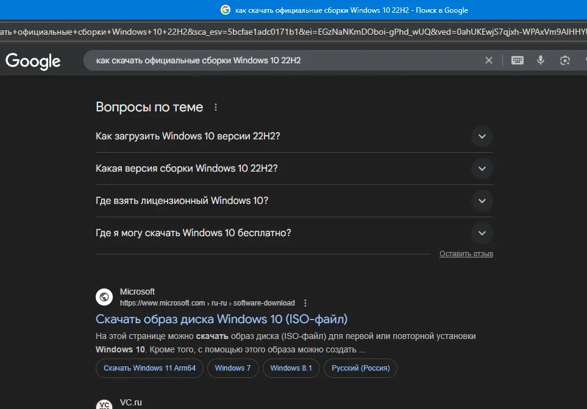Expand question Как загрузить Windows 10 версии 22H2
Image resolution: width=587 pixels, height=409 pixels.
tap(482, 136)
